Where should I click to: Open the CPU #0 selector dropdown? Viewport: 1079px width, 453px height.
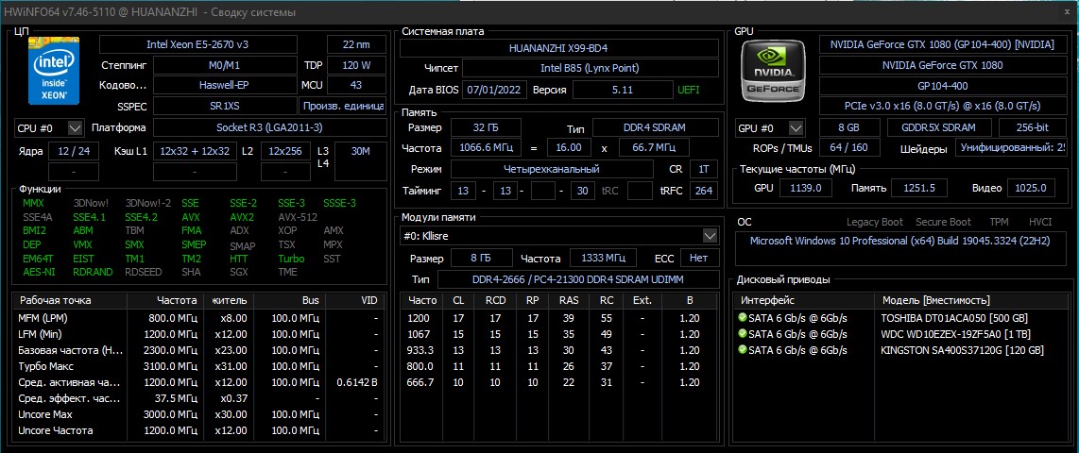pos(49,127)
